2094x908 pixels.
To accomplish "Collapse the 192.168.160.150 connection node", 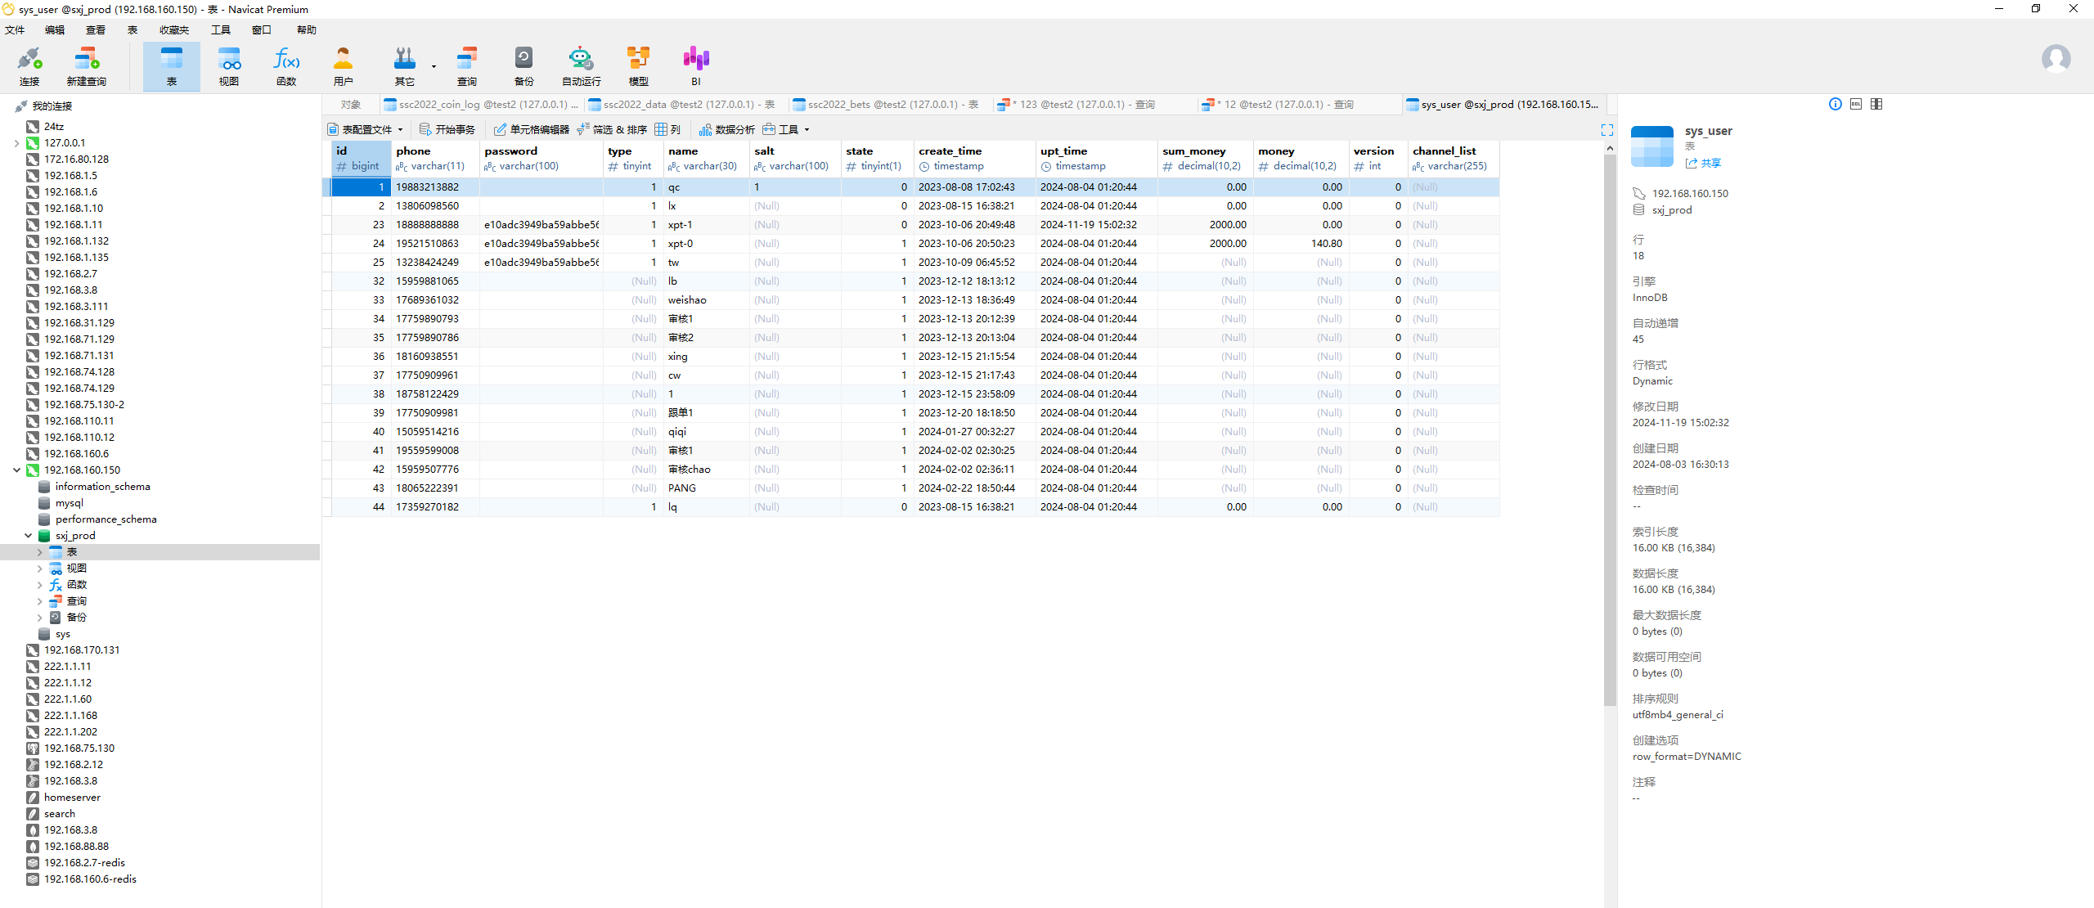I will [17, 470].
